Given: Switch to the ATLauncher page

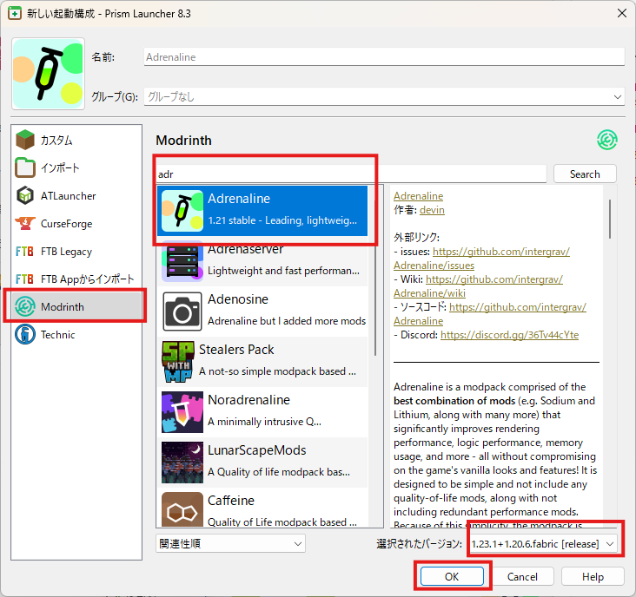Looking at the screenshot, I should 76,195.
